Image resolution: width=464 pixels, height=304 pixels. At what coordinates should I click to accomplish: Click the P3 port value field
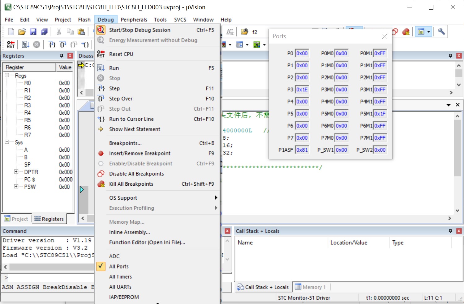click(302, 90)
